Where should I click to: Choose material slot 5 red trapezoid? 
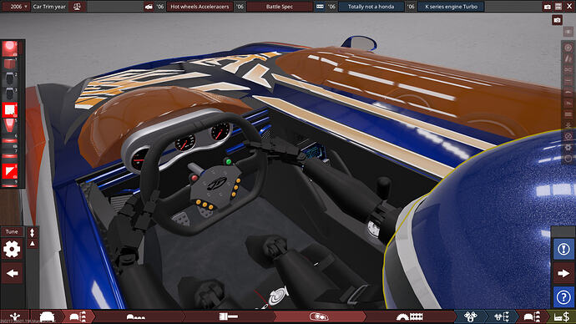coord(10,125)
